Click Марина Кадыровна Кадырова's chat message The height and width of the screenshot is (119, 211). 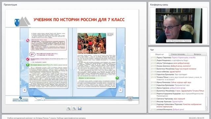click(177, 95)
